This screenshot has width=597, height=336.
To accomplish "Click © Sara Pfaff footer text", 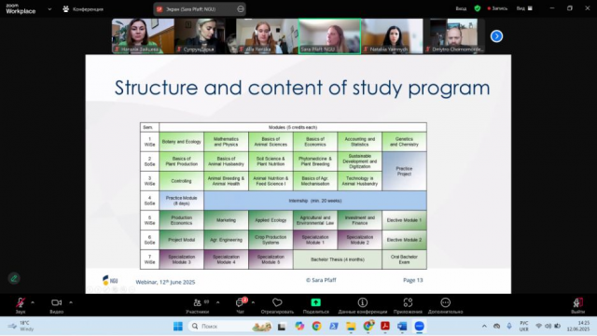I will (x=321, y=280).
